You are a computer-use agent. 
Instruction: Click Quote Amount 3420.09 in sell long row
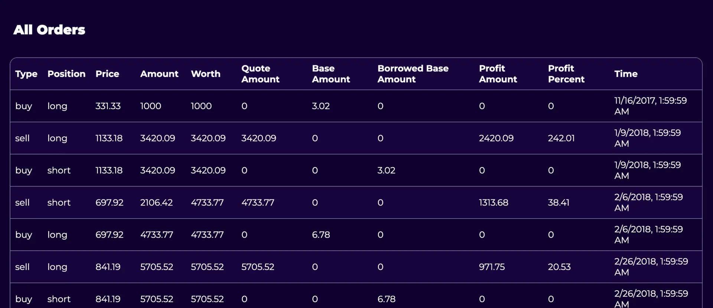(259, 138)
